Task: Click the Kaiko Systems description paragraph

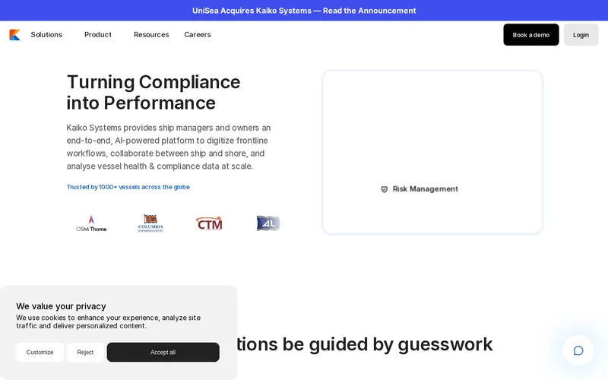Action: pyautogui.click(x=169, y=147)
